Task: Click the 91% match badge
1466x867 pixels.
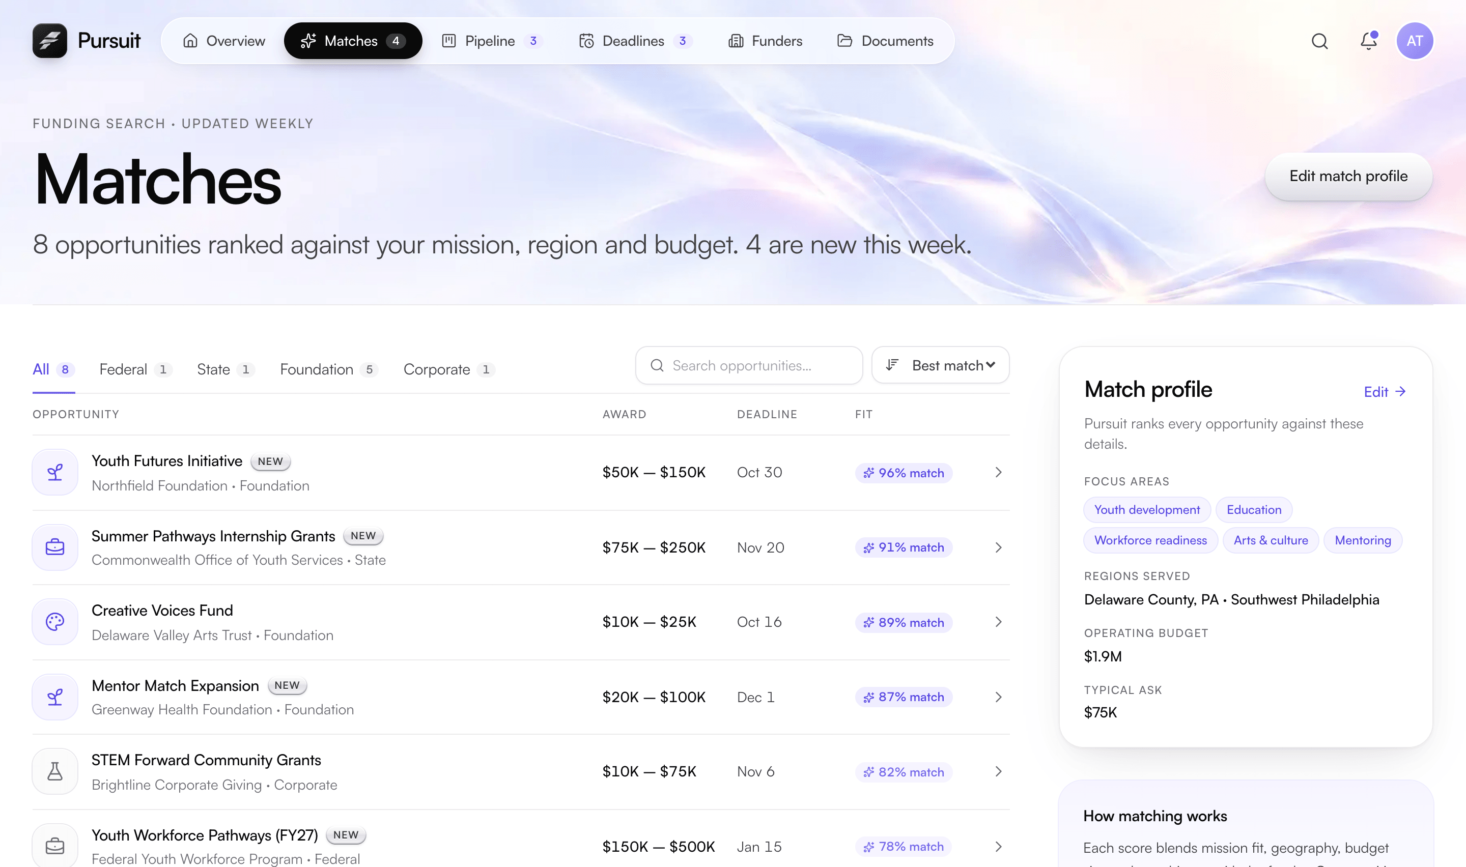Action: tap(904, 547)
